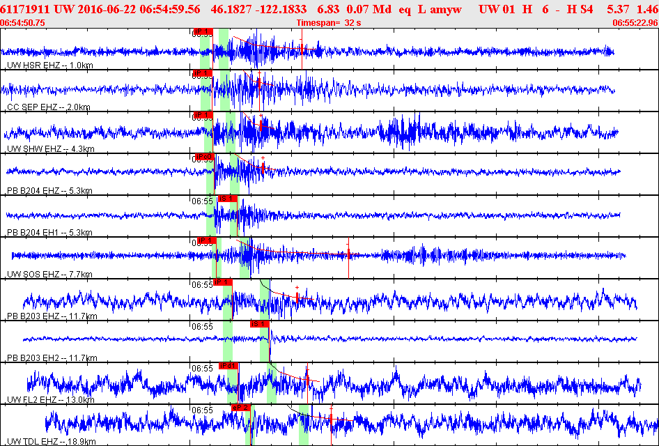This screenshot has width=659, height=446.
Task: Click the 'CC SEP EHZ -- 2.0km' station label
Action: coord(49,107)
